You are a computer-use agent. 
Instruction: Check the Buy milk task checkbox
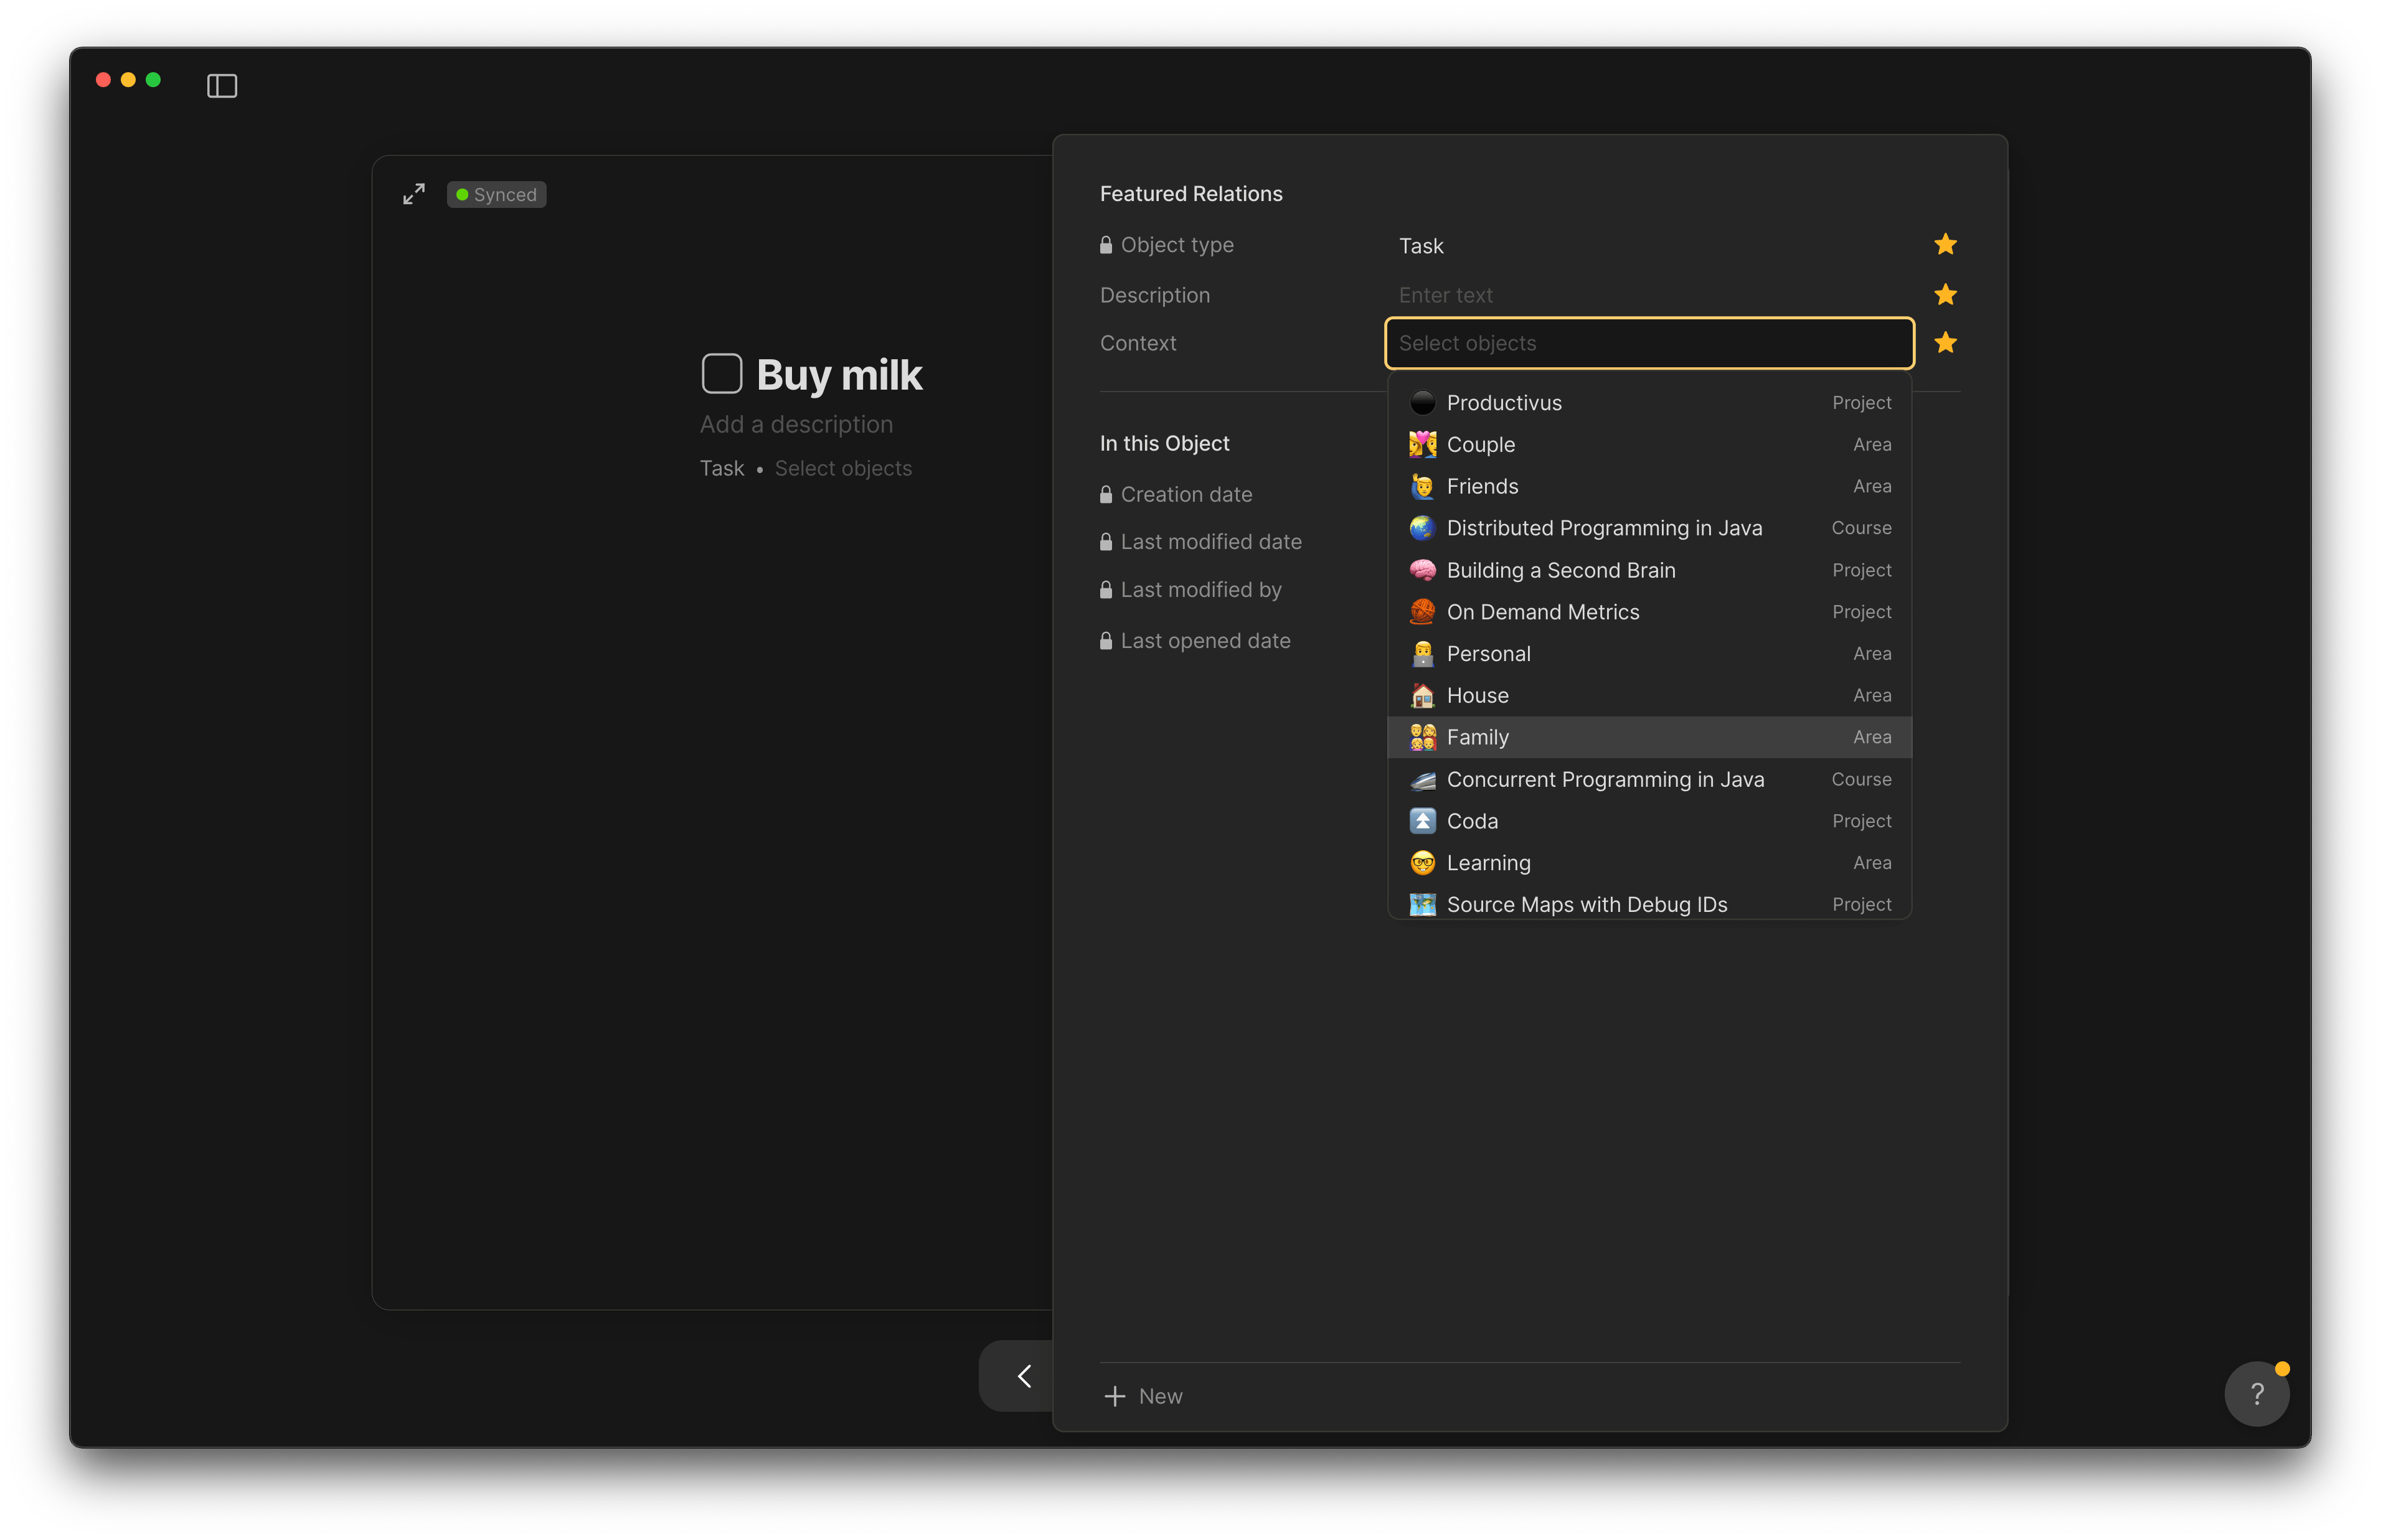pyautogui.click(x=721, y=374)
